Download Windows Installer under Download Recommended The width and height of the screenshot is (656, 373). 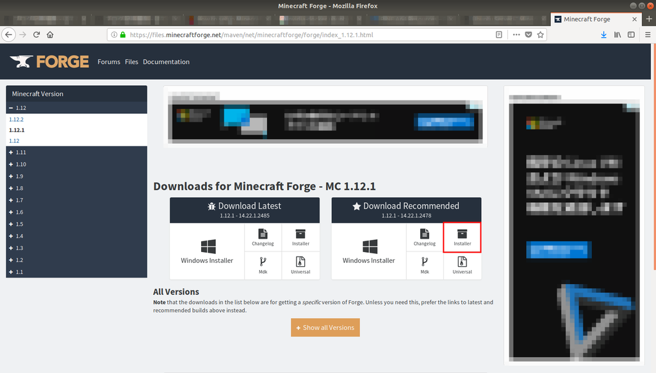(368, 251)
